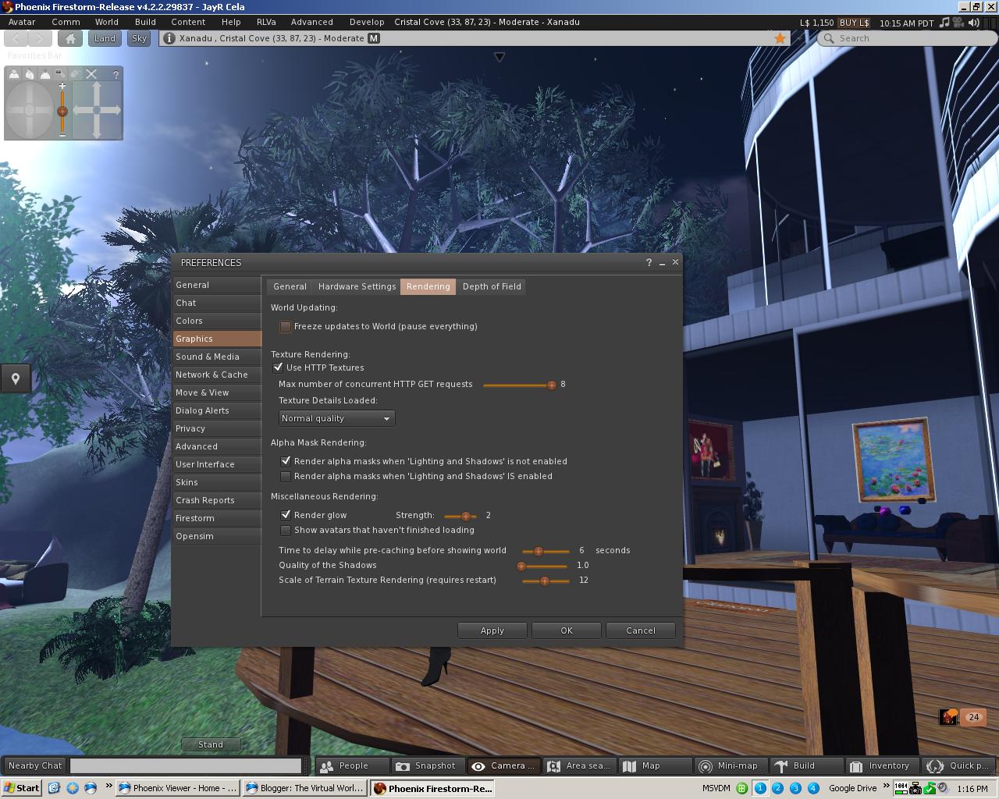Select the rear view camera preset
This screenshot has height=799, width=999.
45,74
